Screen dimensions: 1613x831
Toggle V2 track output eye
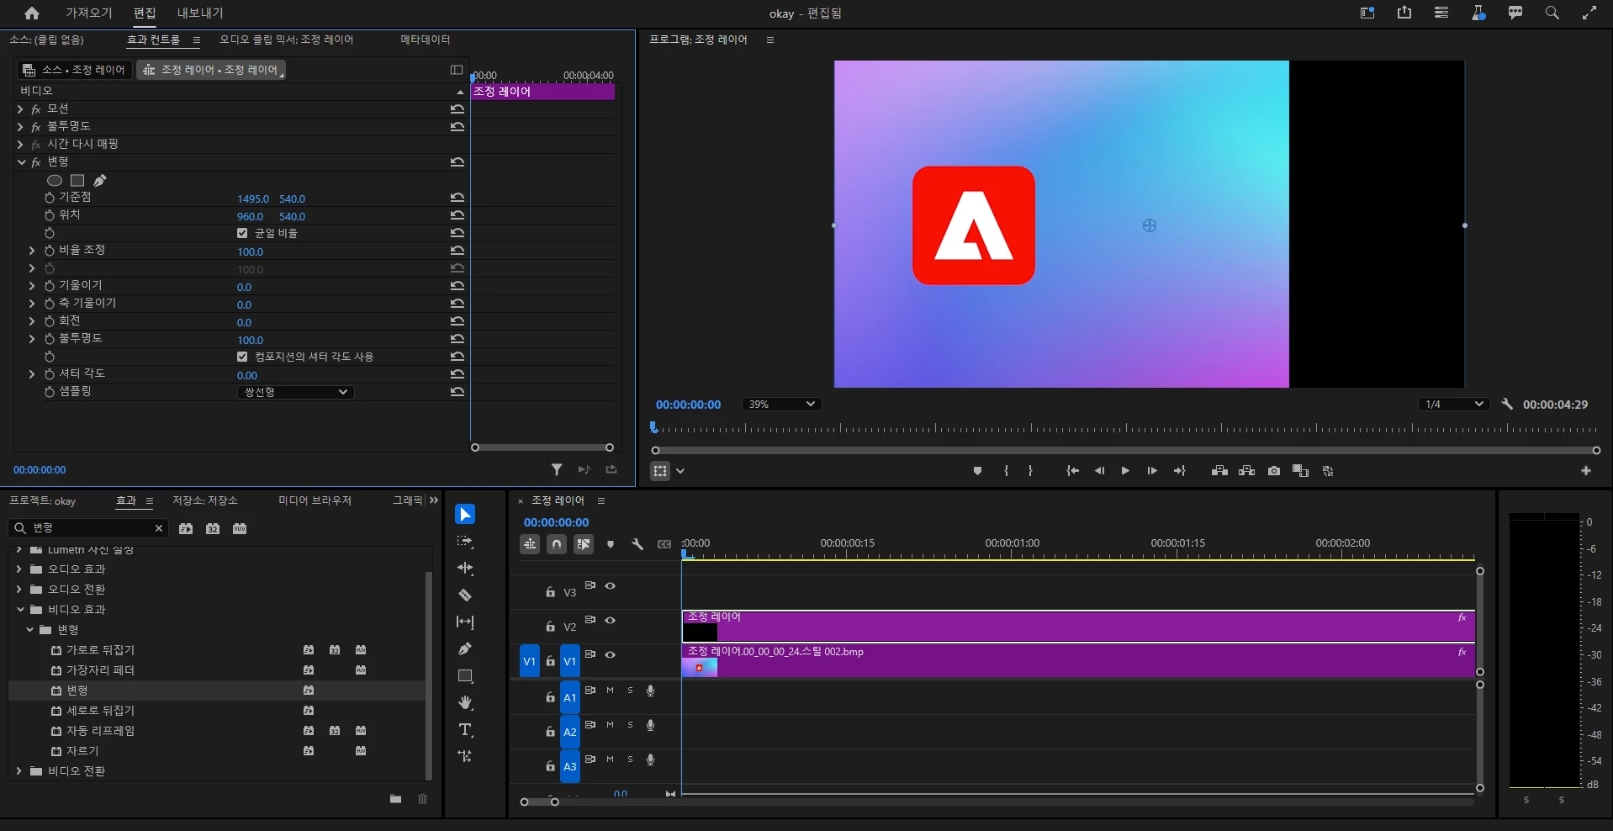click(611, 621)
